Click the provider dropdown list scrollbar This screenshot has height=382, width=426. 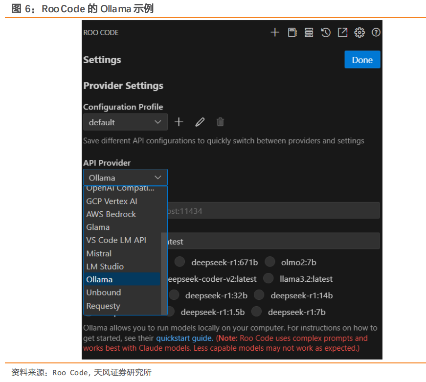click(164, 273)
